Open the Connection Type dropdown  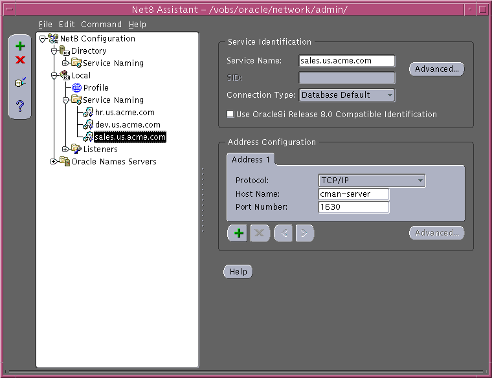347,95
